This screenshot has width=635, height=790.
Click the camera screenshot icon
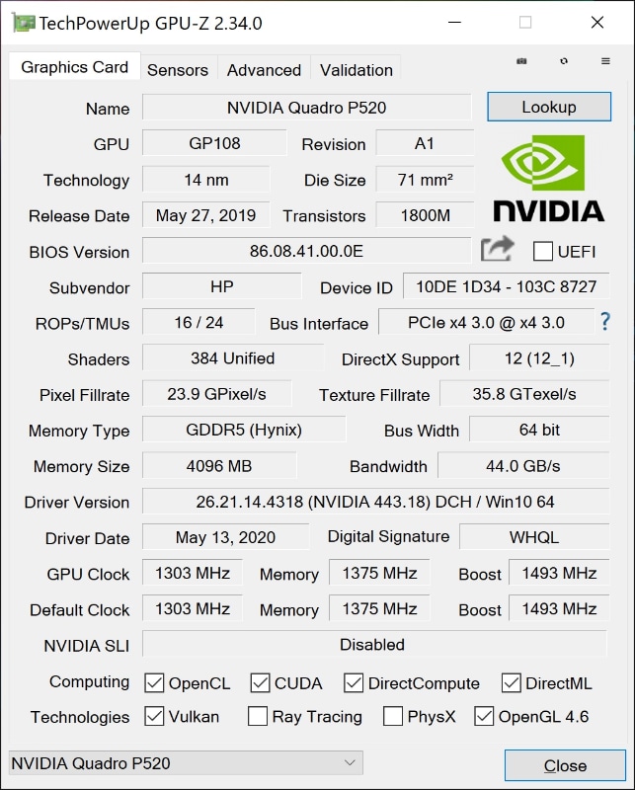point(520,59)
